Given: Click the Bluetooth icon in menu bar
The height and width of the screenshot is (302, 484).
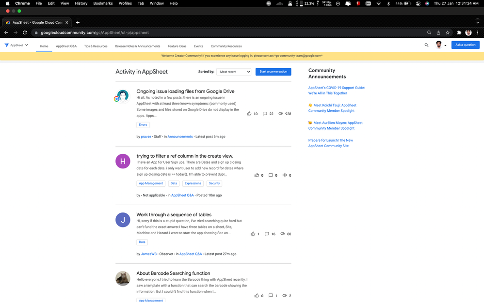Looking at the screenshot, I should point(388,3).
